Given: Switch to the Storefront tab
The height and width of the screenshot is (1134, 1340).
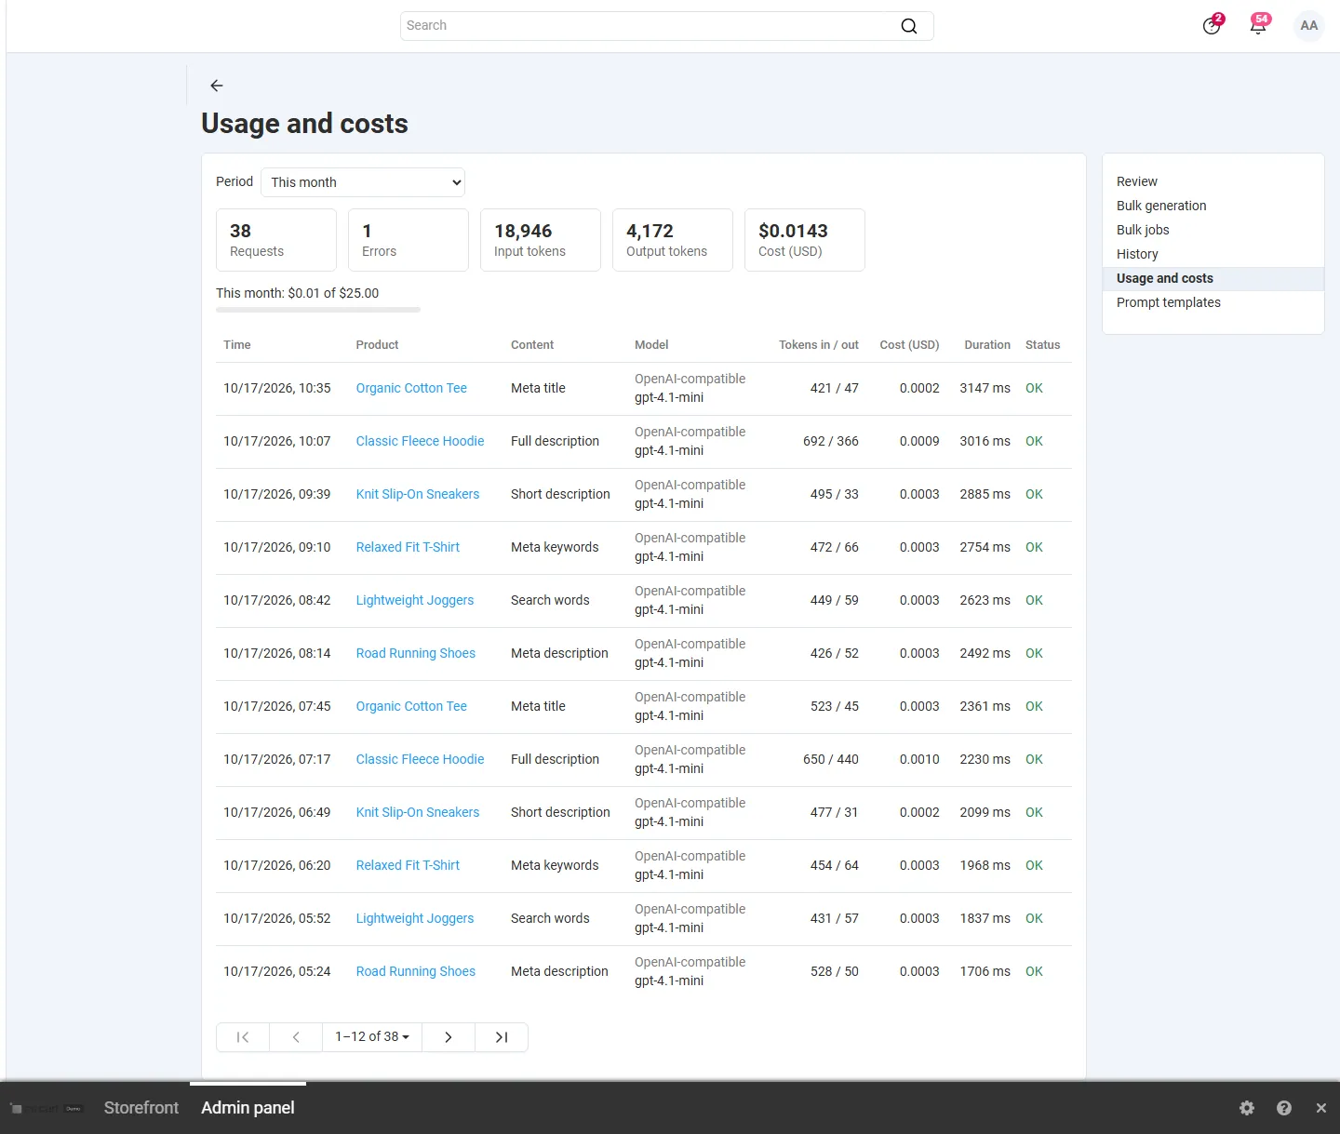Looking at the screenshot, I should pyautogui.click(x=141, y=1108).
